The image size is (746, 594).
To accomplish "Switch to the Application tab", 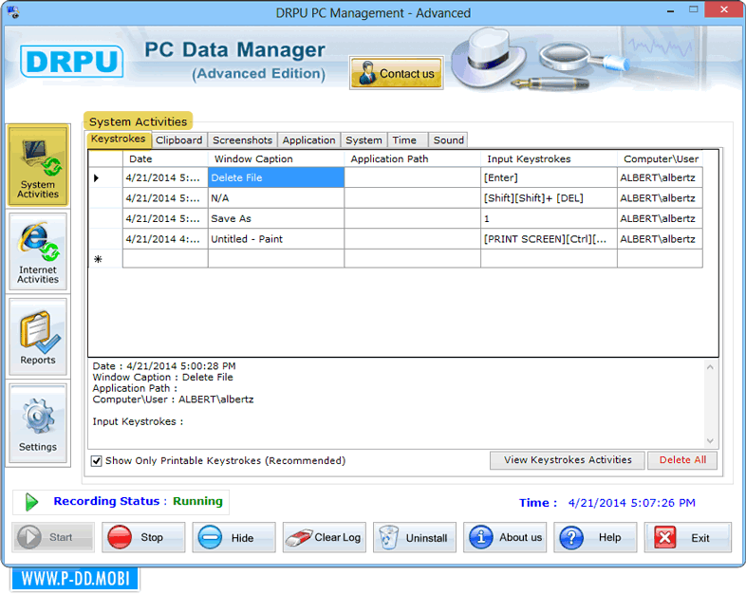I will point(308,140).
